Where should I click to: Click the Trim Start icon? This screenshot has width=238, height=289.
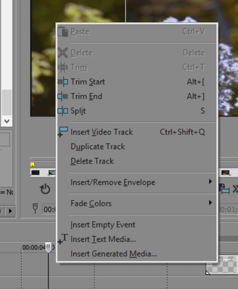[63, 82]
